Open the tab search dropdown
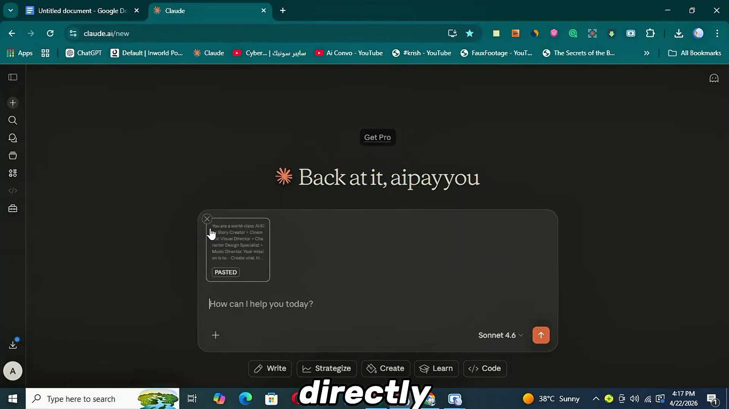Image resolution: width=729 pixels, height=409 pixels. tap(11, 11)
